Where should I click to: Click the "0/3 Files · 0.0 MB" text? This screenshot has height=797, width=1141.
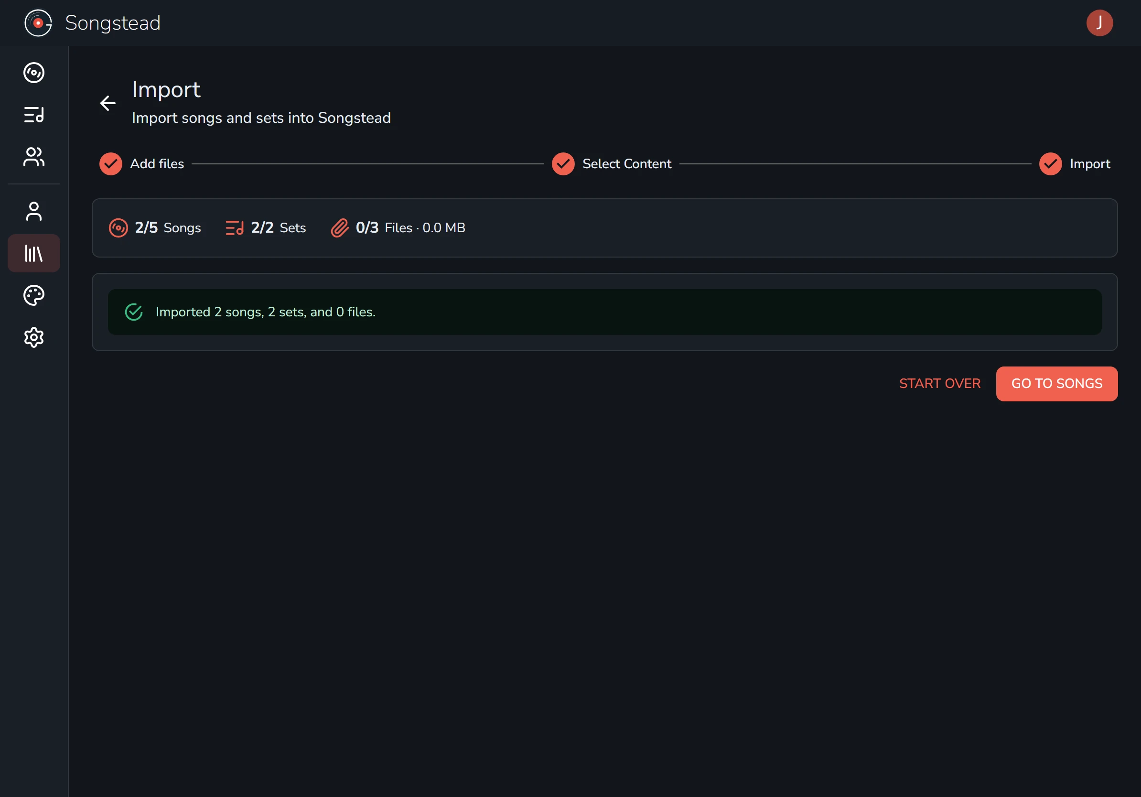tap(410, 228)
